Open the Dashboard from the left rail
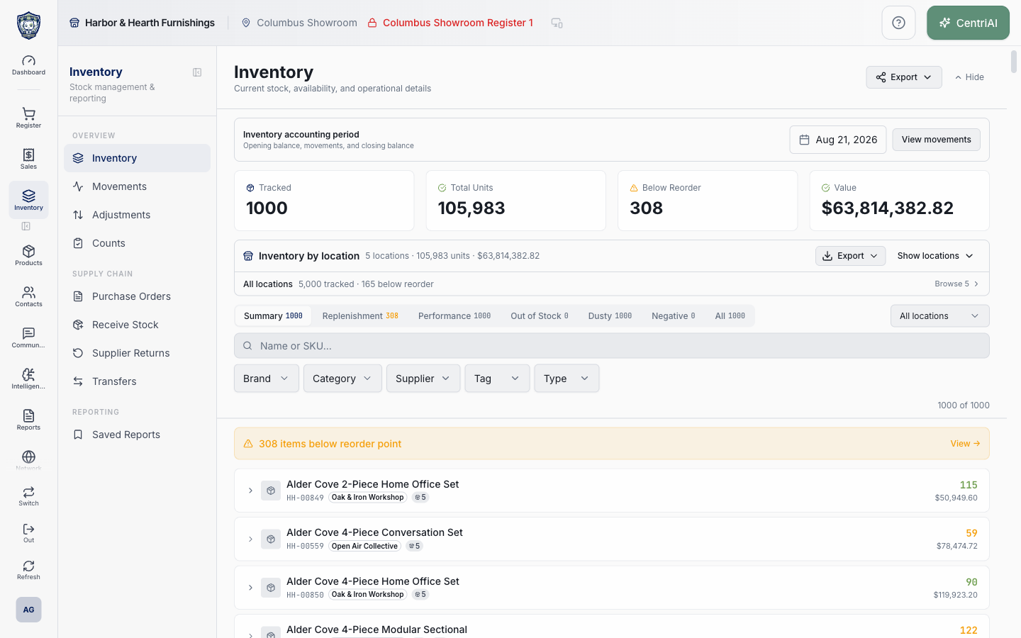The height and width of the screenshot is (638, 1021). click(x=28, y=65)
